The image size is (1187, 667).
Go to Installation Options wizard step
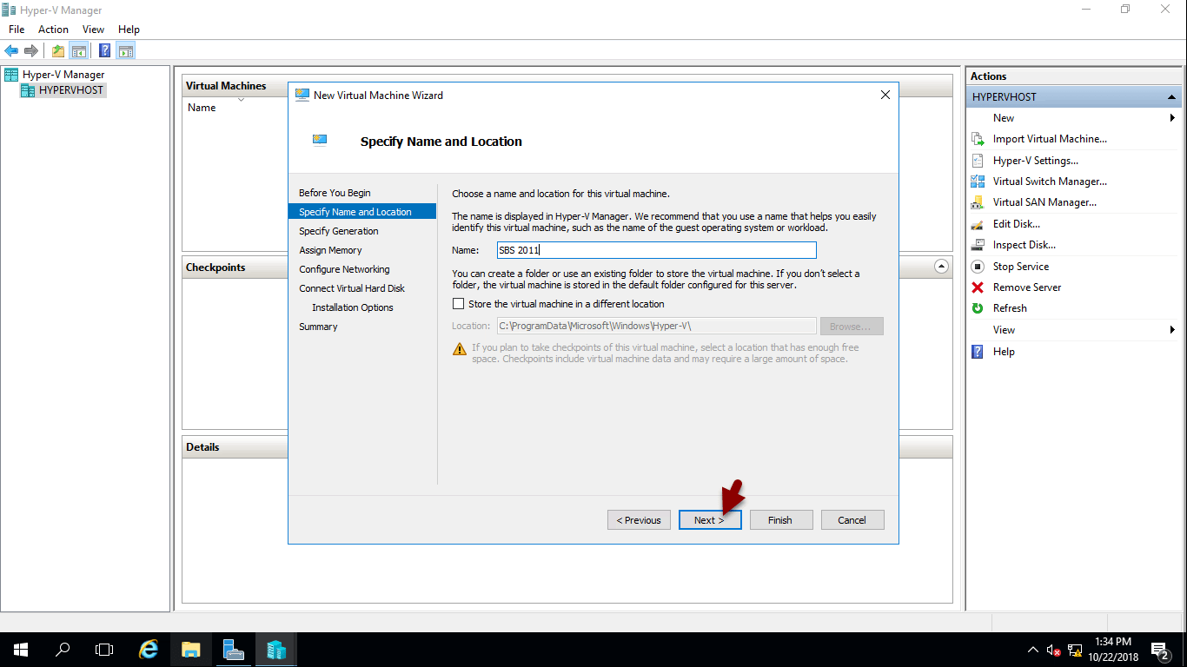[353, 307]
